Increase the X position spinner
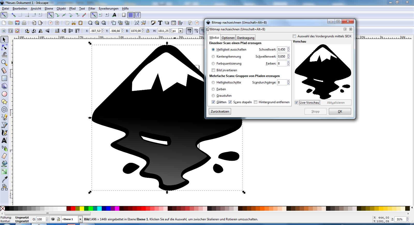This screenshot has width=414, height=225. click(102, 30)
